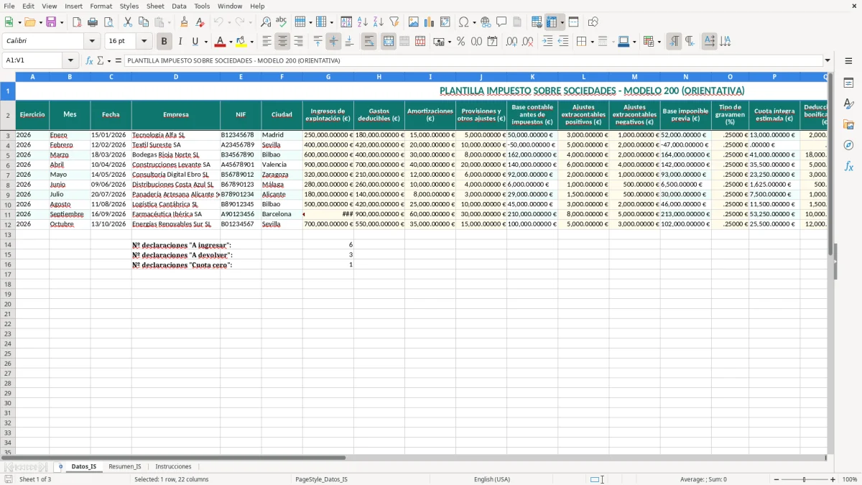Copy the selected cells icon

coord(143,22)
